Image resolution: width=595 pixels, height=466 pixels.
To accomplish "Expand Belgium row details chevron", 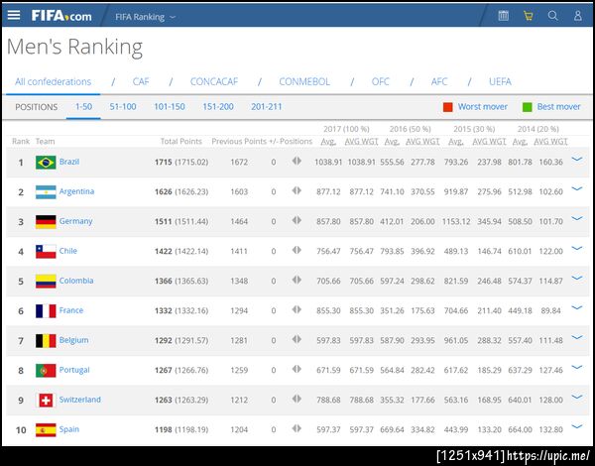I will [x=577, y=337].
